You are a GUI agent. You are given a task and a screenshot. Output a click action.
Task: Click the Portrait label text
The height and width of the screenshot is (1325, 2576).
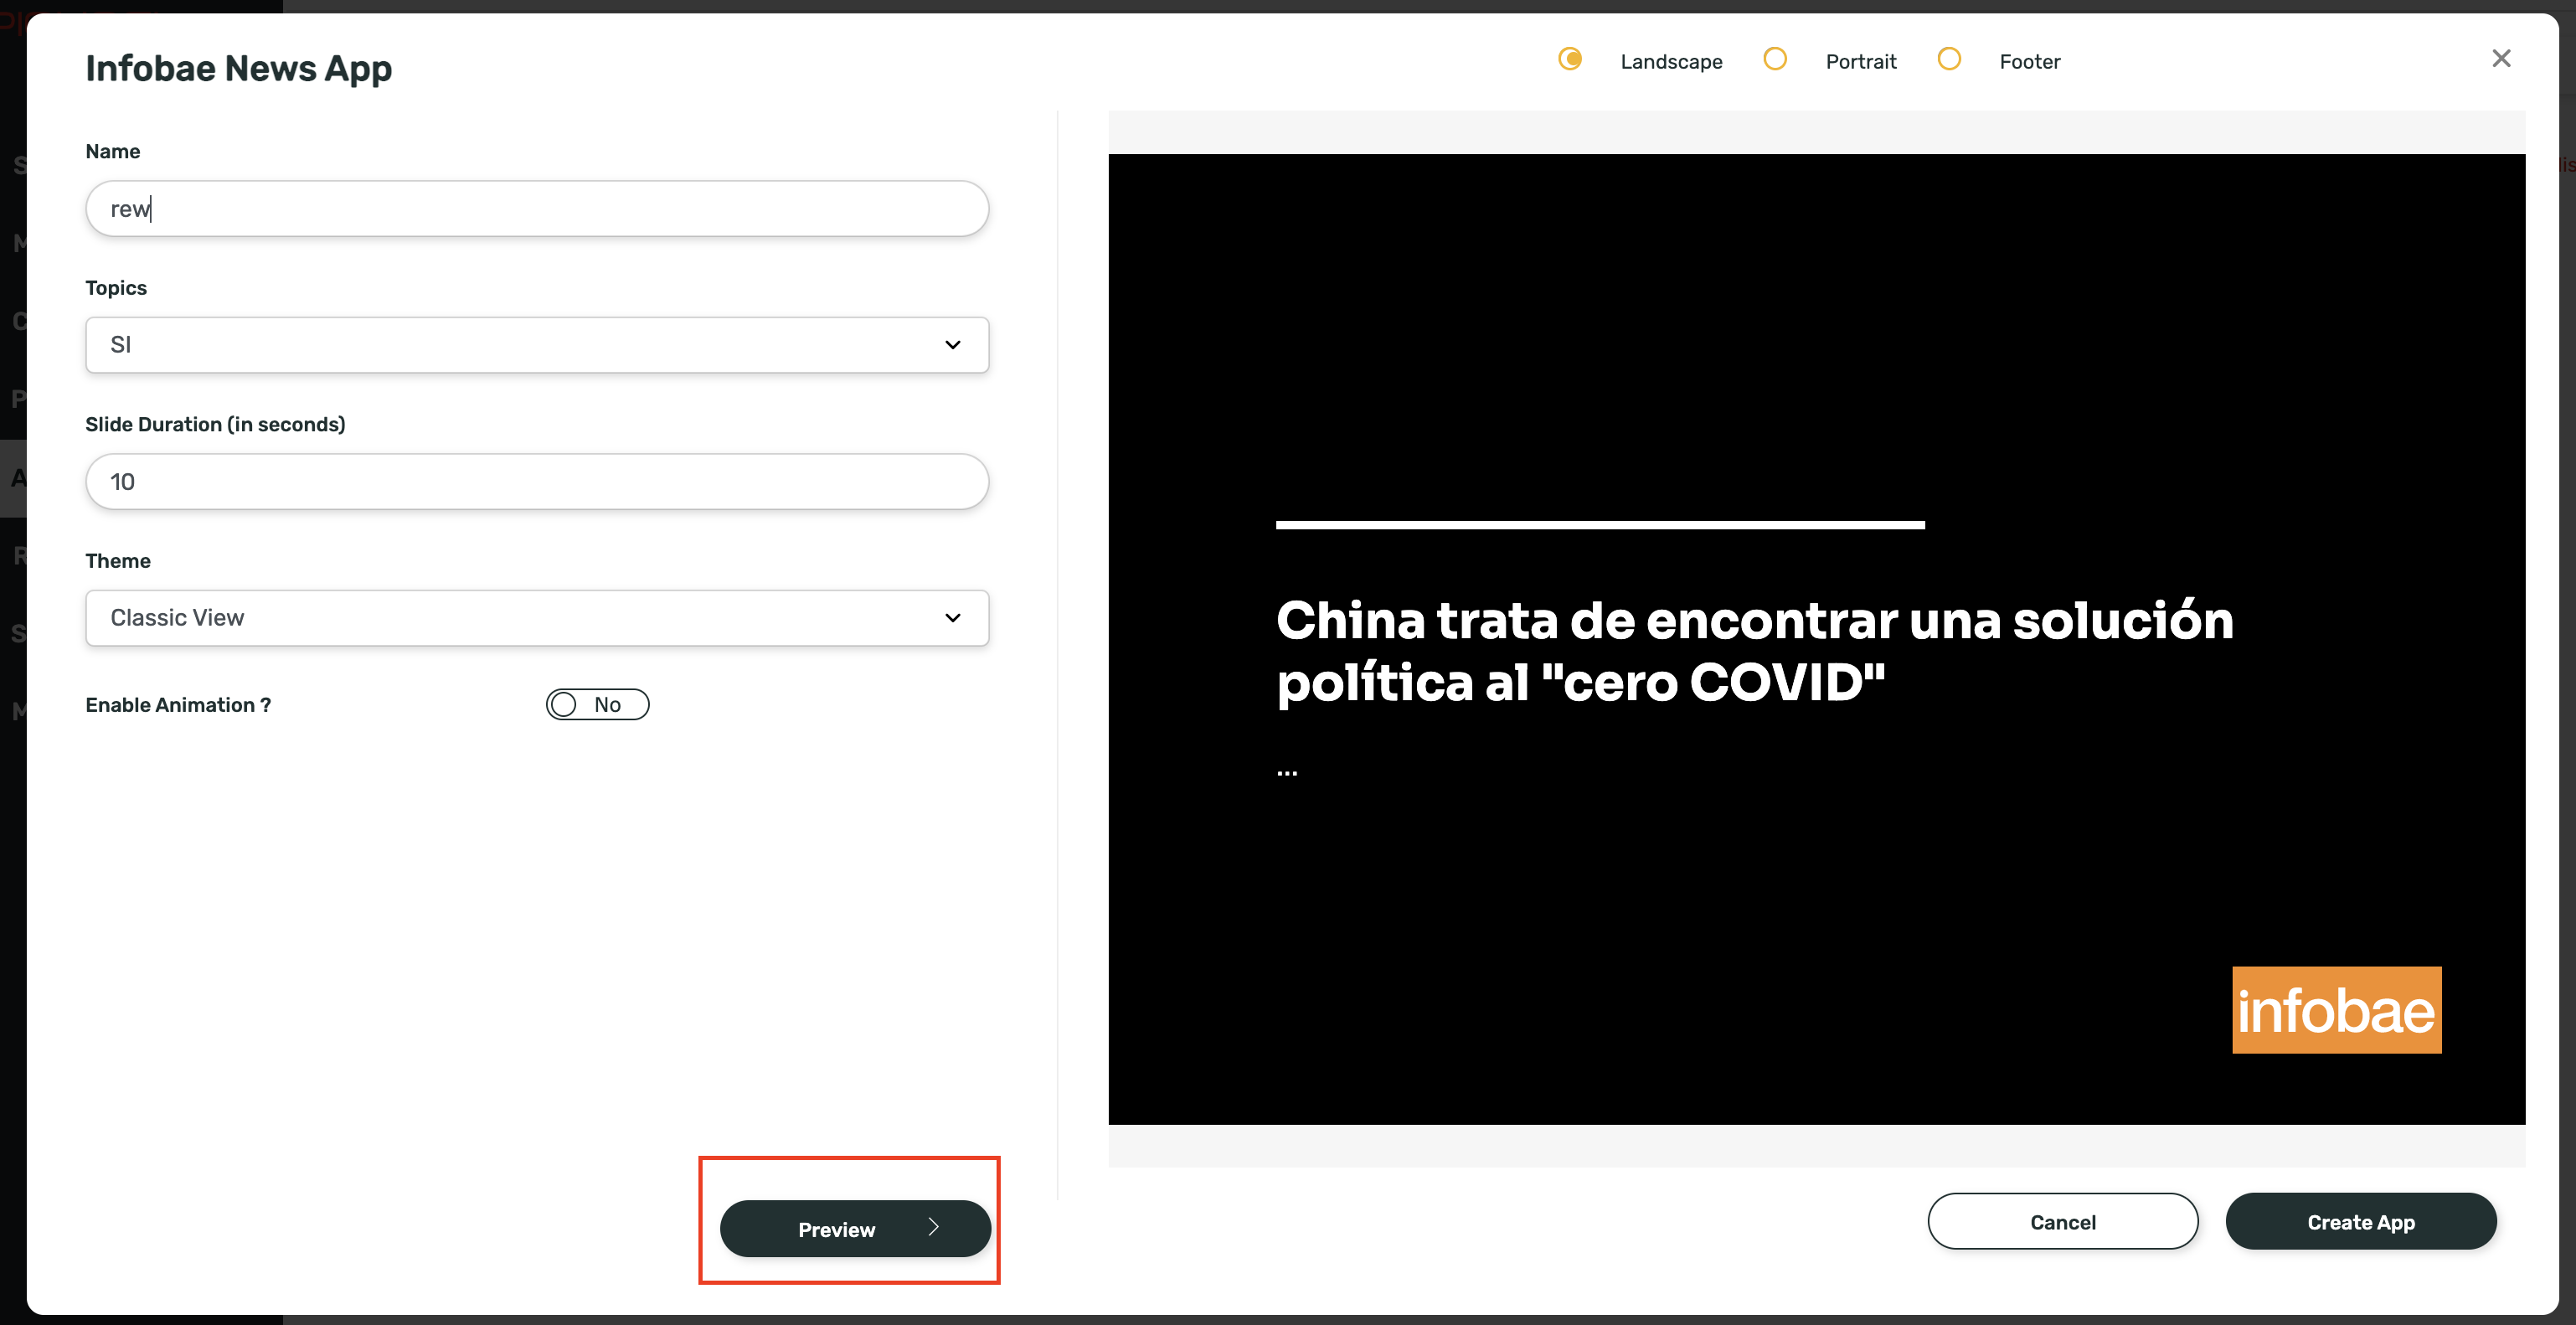click(x=1860, y=62)
